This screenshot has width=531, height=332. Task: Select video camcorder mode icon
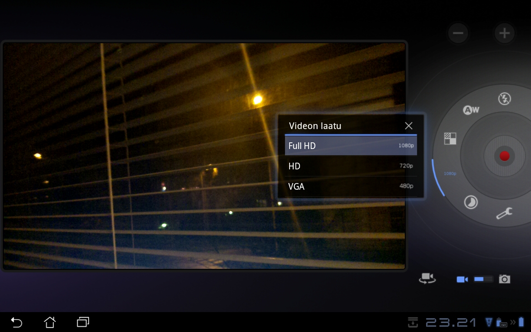[462, 279]
